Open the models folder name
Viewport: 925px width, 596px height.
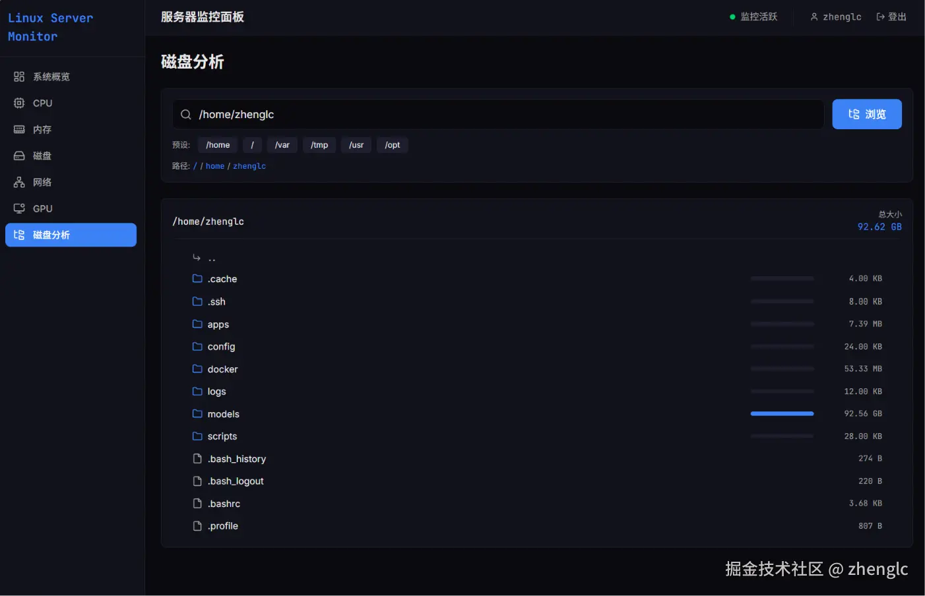pos(224,414)
